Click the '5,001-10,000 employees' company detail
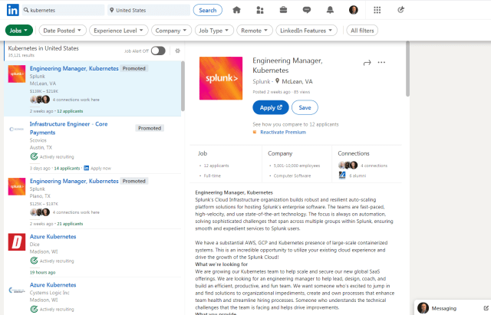Viewport: 491px width, 315px height. tap(297, 166)
